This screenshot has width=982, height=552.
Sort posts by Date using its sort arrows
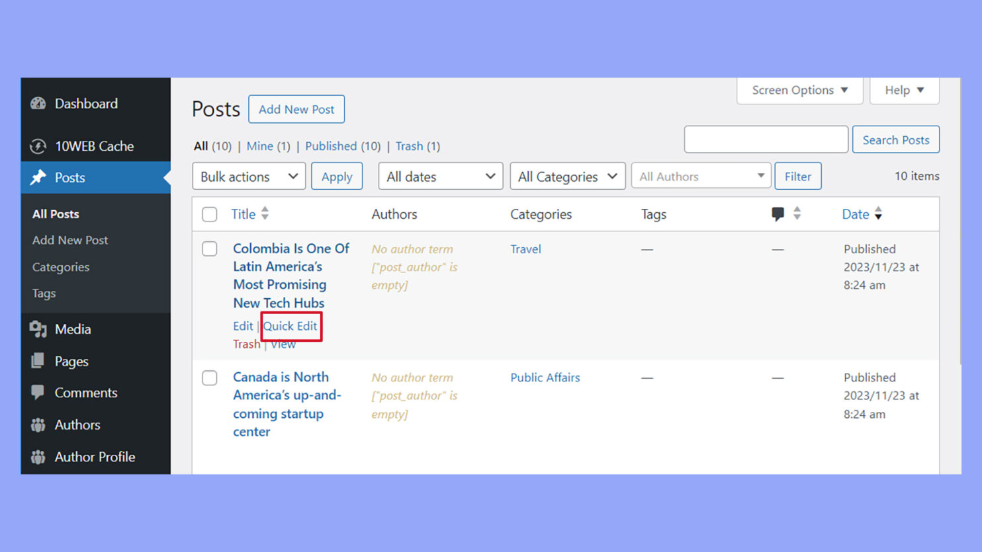(x=878, y=214)
